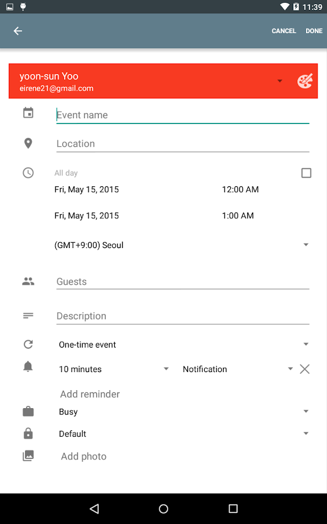Tap the battery status icon
Screen dimensions: 327x524
[x=296, y=6]
